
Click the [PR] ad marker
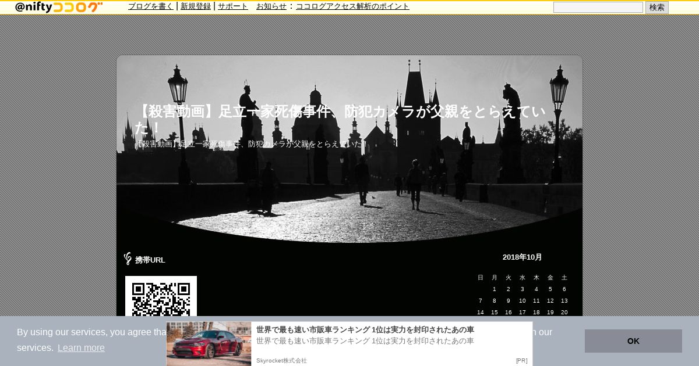[x=521, y=361]
